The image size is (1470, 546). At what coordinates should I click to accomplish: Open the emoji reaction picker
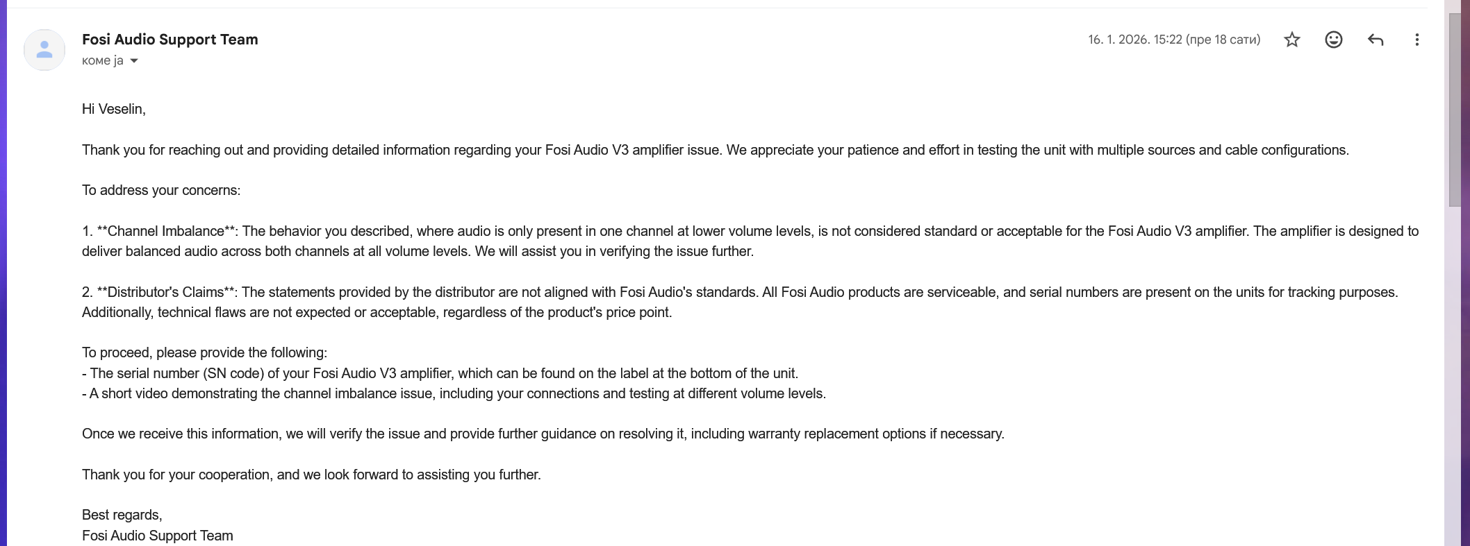coord(1333,40)
